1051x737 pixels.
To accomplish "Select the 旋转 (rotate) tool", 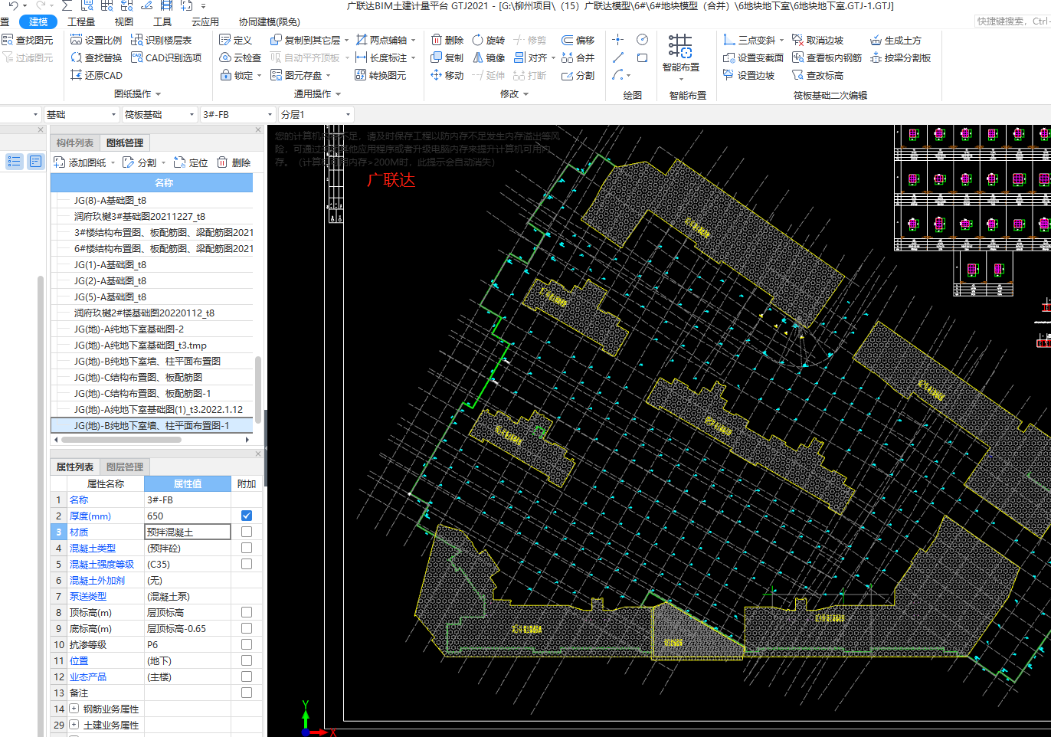I will coord(489,40).
